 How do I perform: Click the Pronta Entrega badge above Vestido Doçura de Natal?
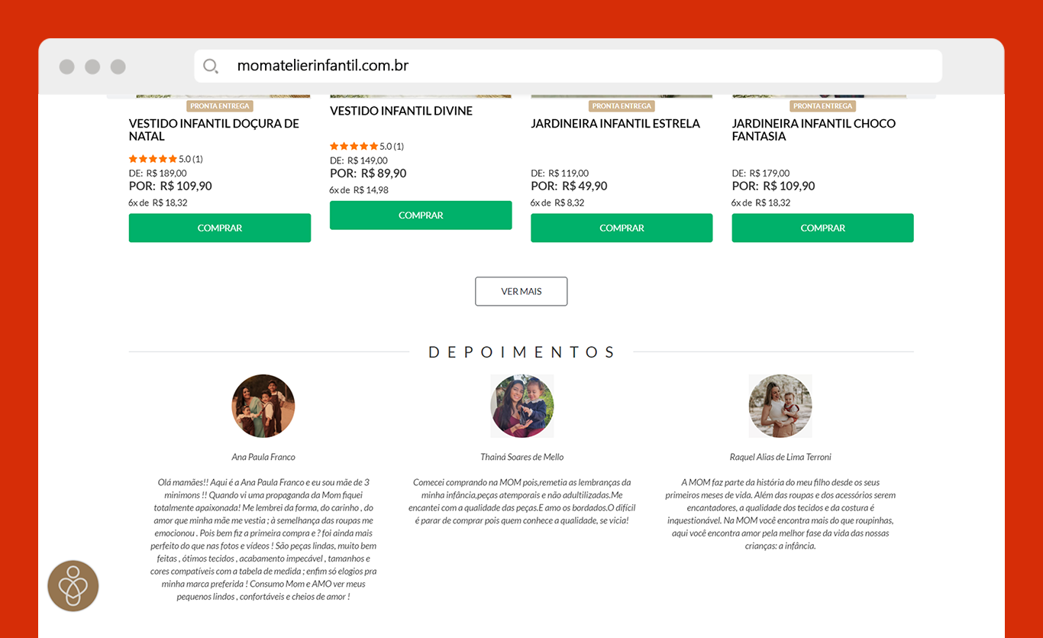pos(220,106)
